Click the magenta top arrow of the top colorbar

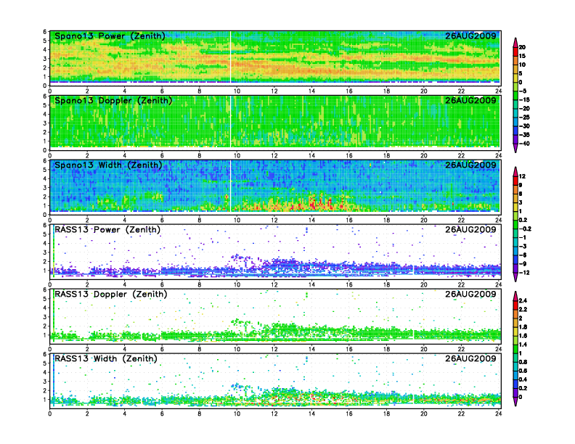point(515,42)
